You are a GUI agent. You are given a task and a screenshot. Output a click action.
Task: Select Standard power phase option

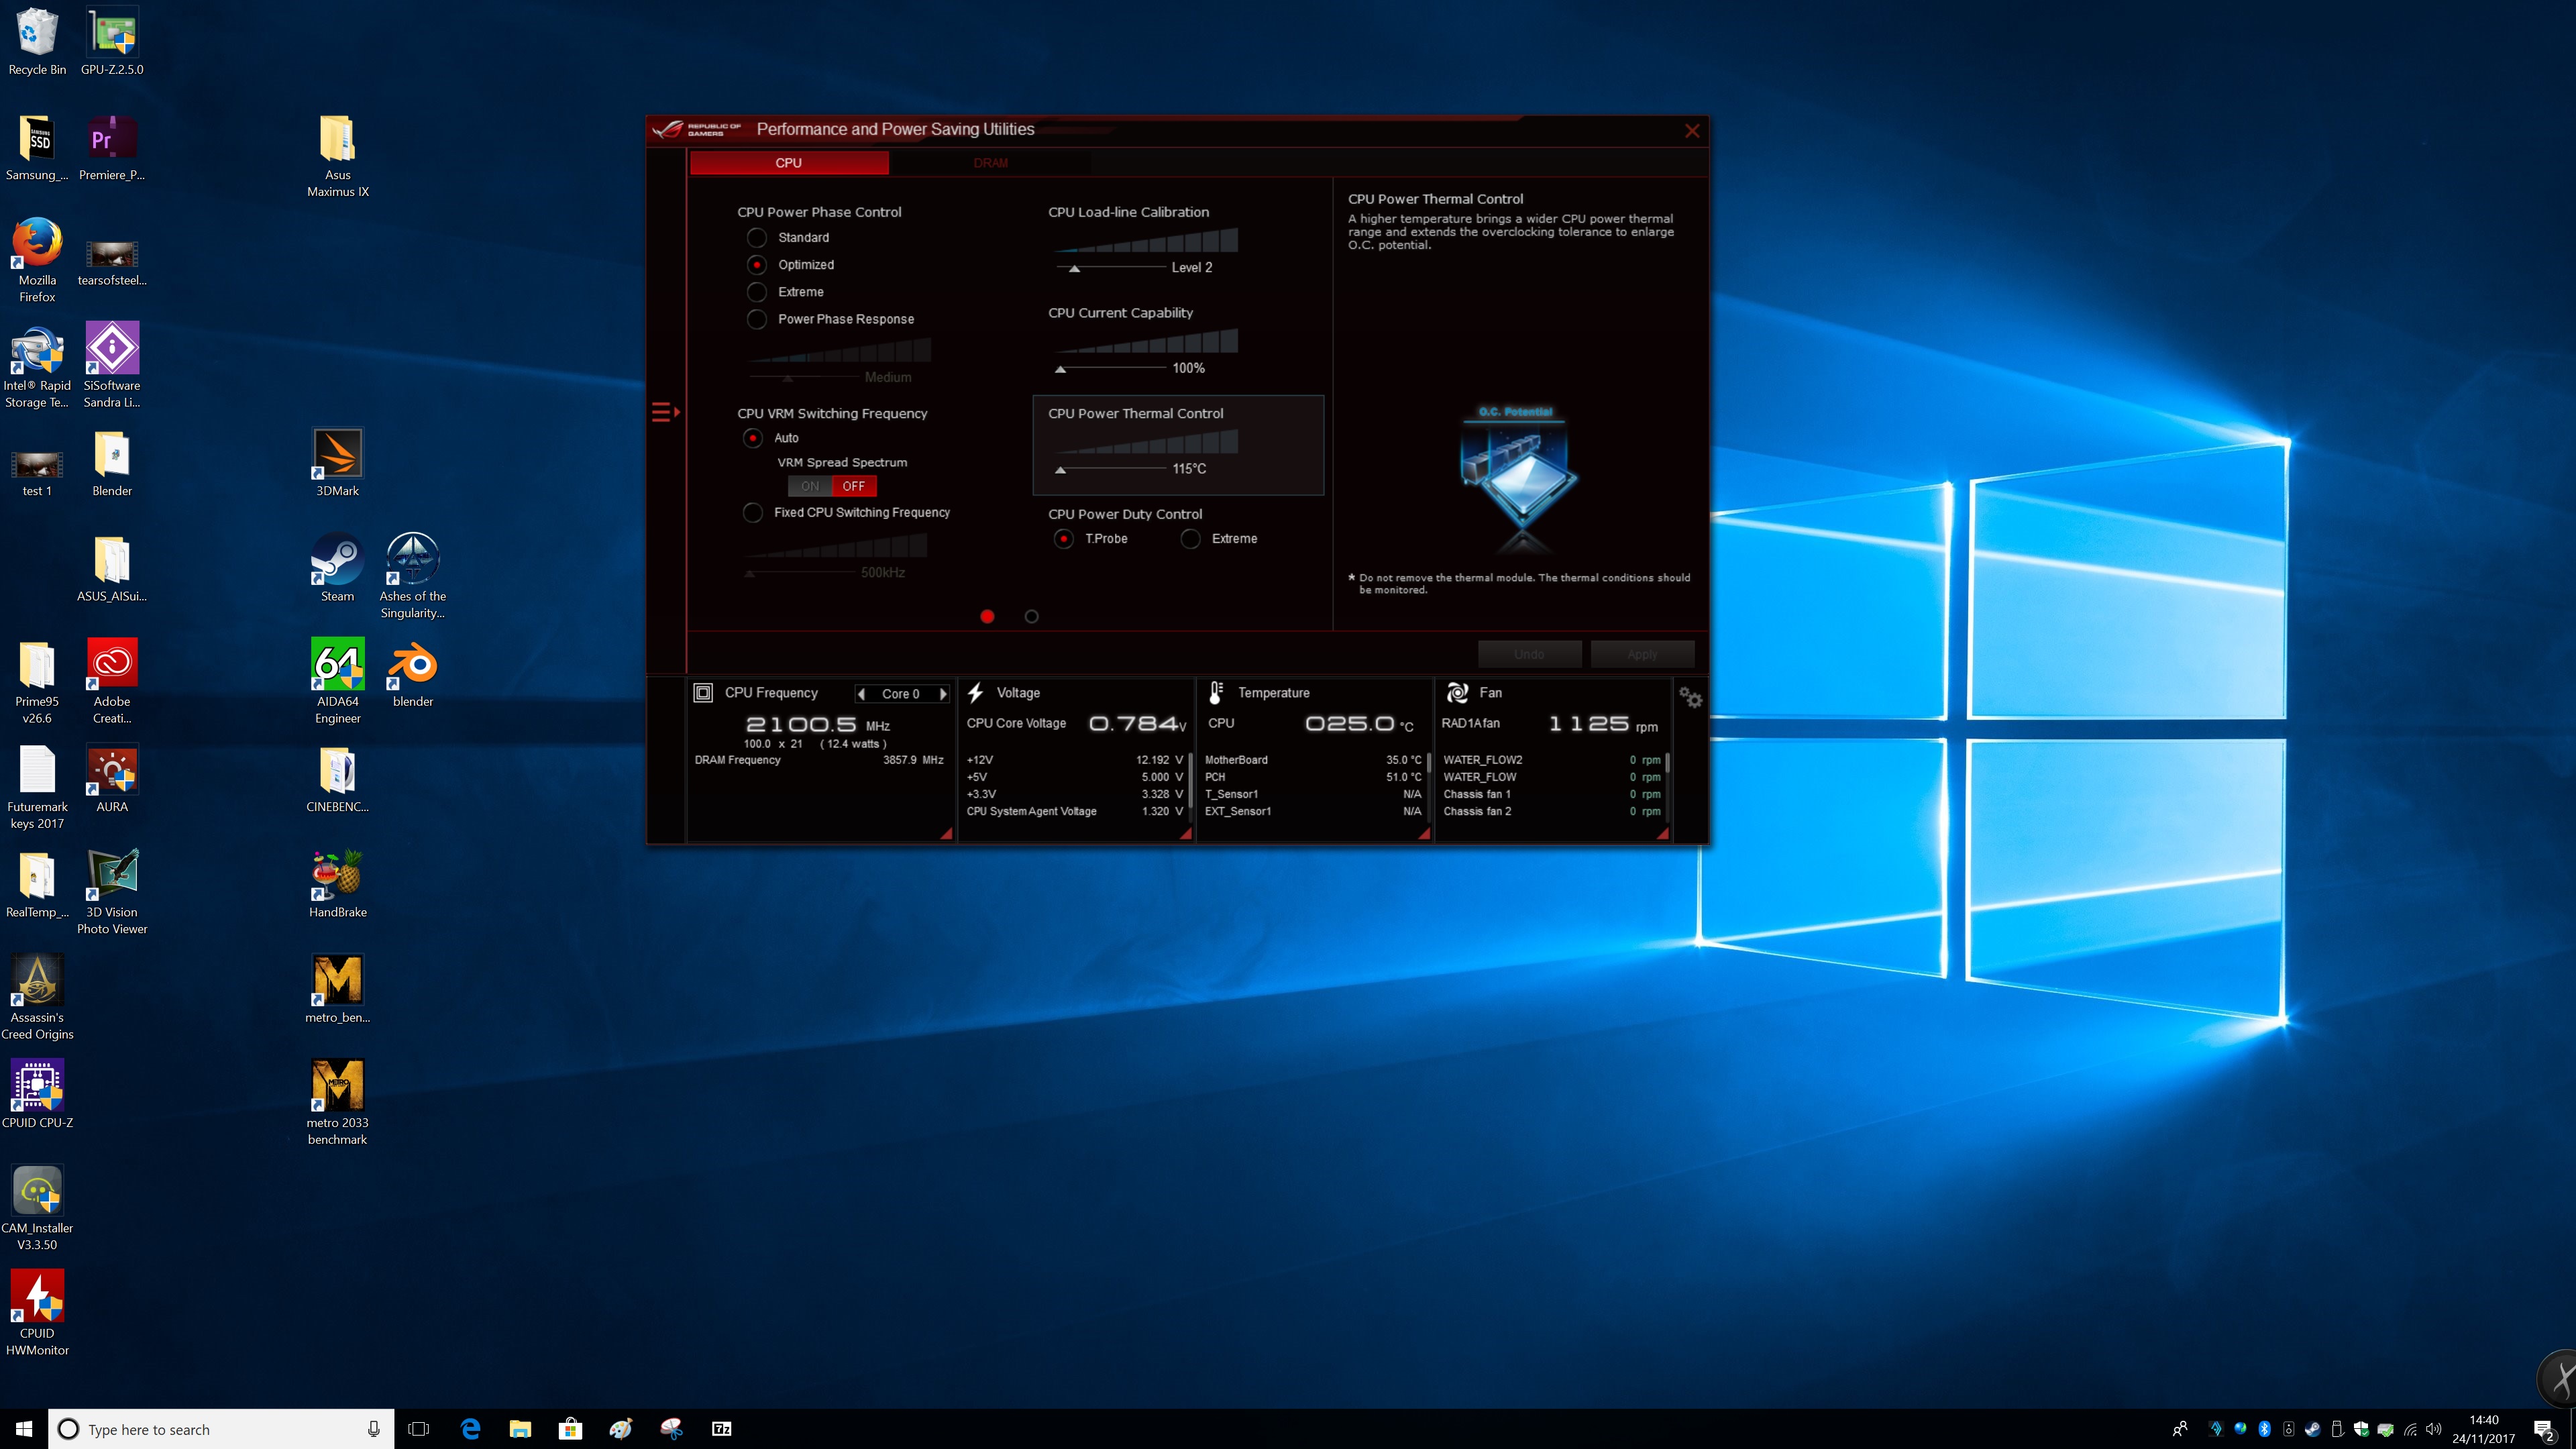click(x=757, y=238)
